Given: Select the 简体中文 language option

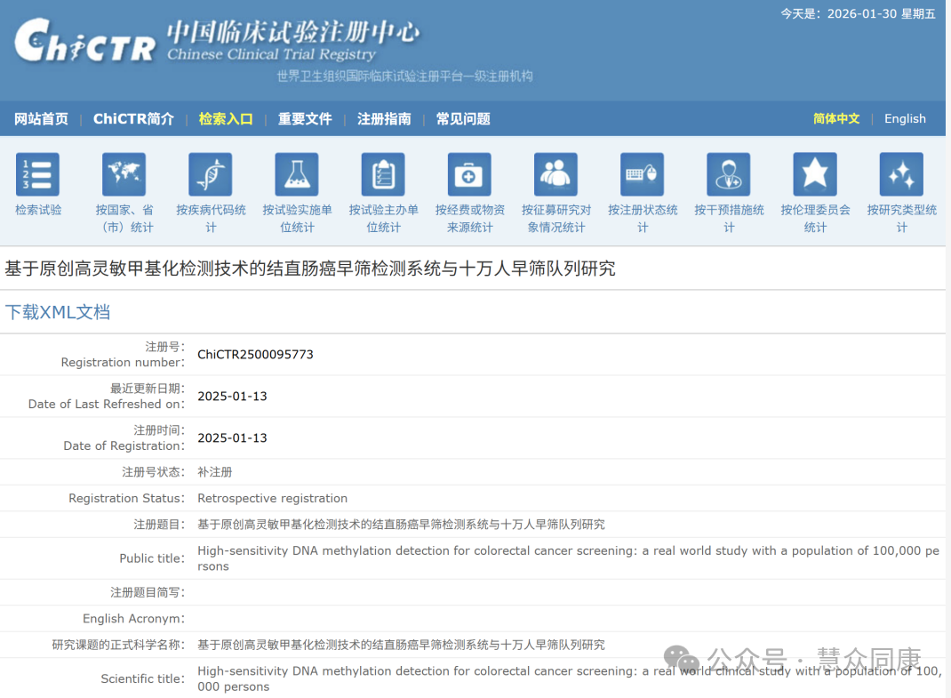Looking at the screenshot, I should coord(835,118).
